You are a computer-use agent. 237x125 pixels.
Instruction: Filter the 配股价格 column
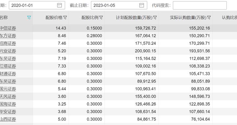tap(65, 18)
